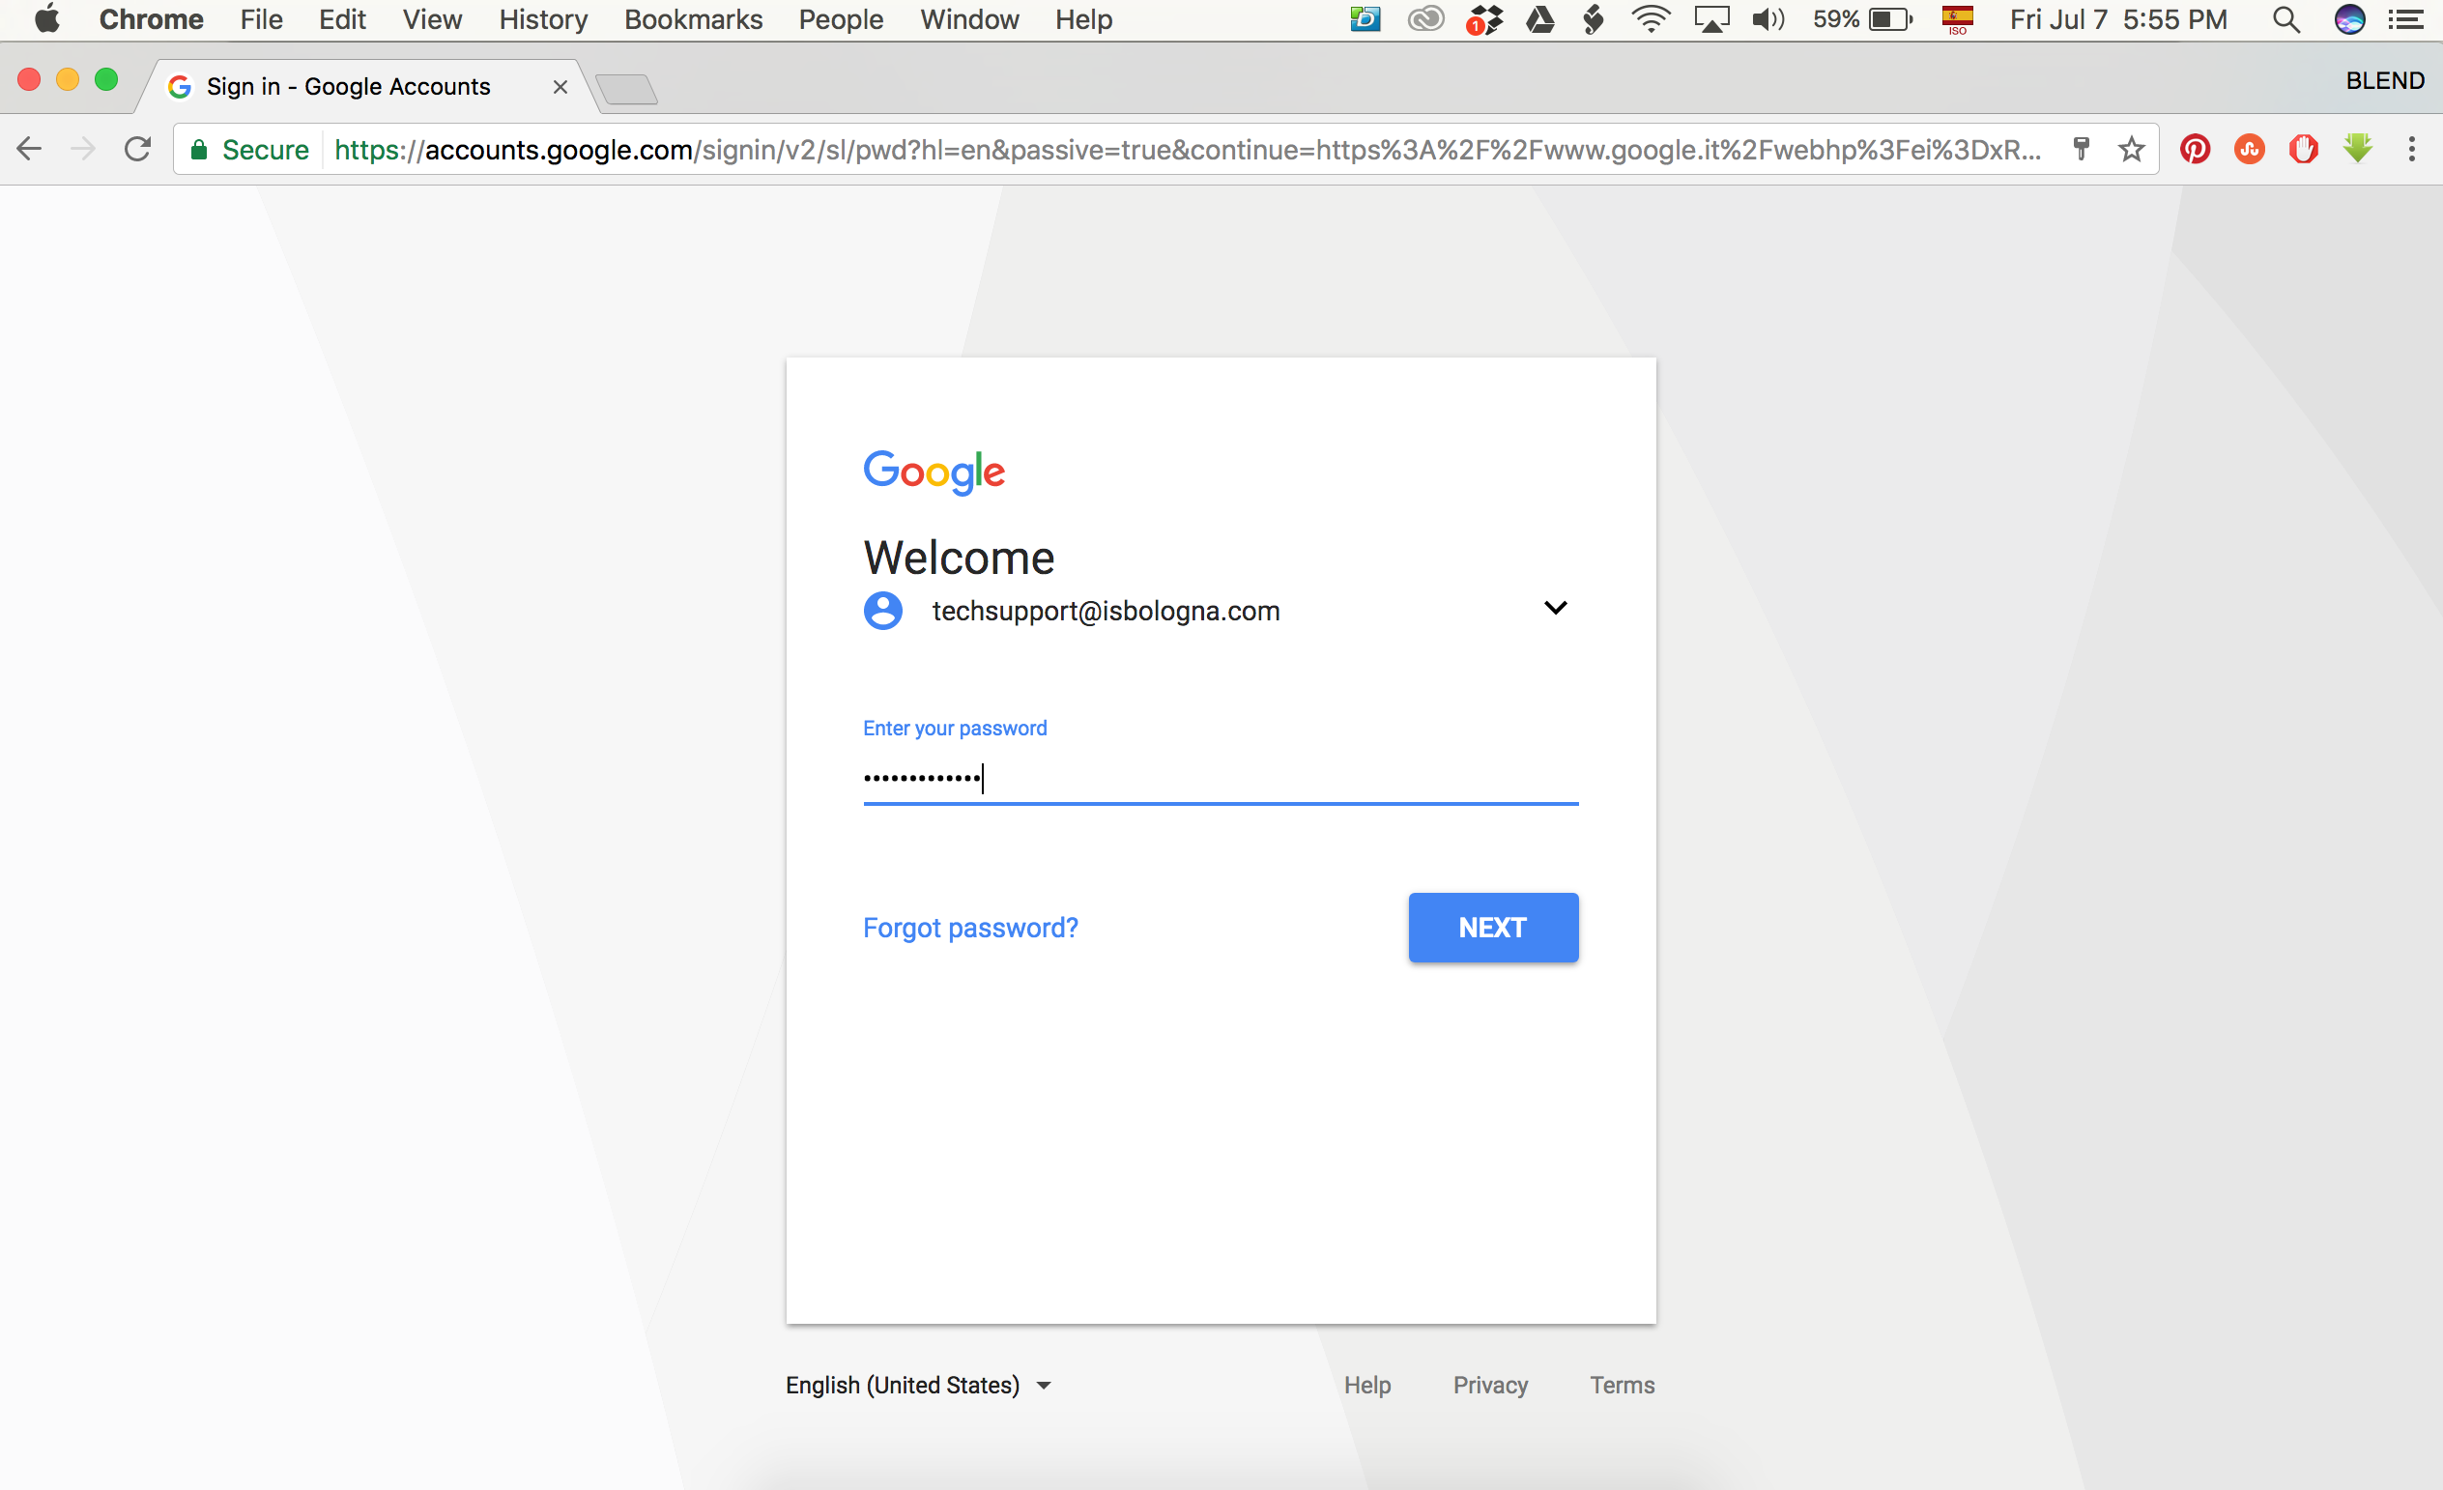Click the Spanish ISO input source flag
2443x1490 pixels.
(1957, 20)
